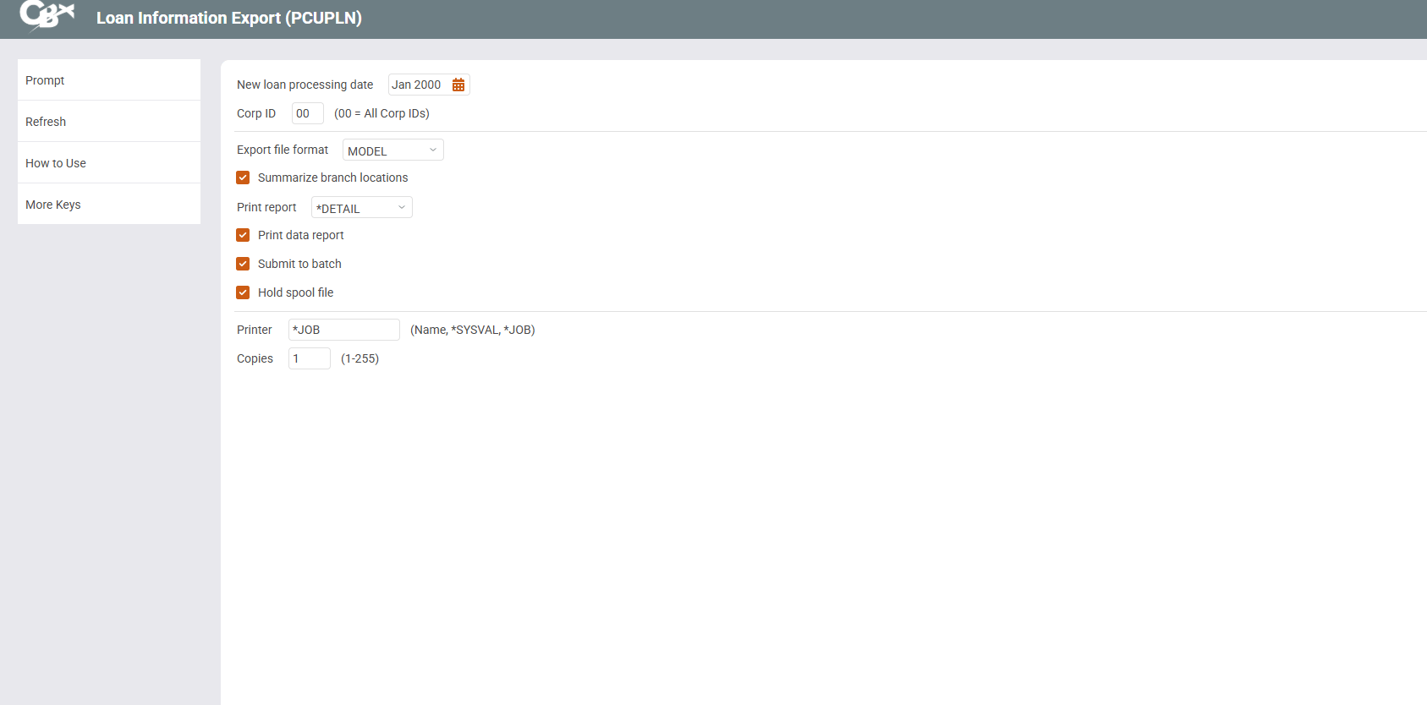The height and width of the screenshot is (705, 1427).
Task: Select the Printer *JOB text field
Action: tap(343, 330)
